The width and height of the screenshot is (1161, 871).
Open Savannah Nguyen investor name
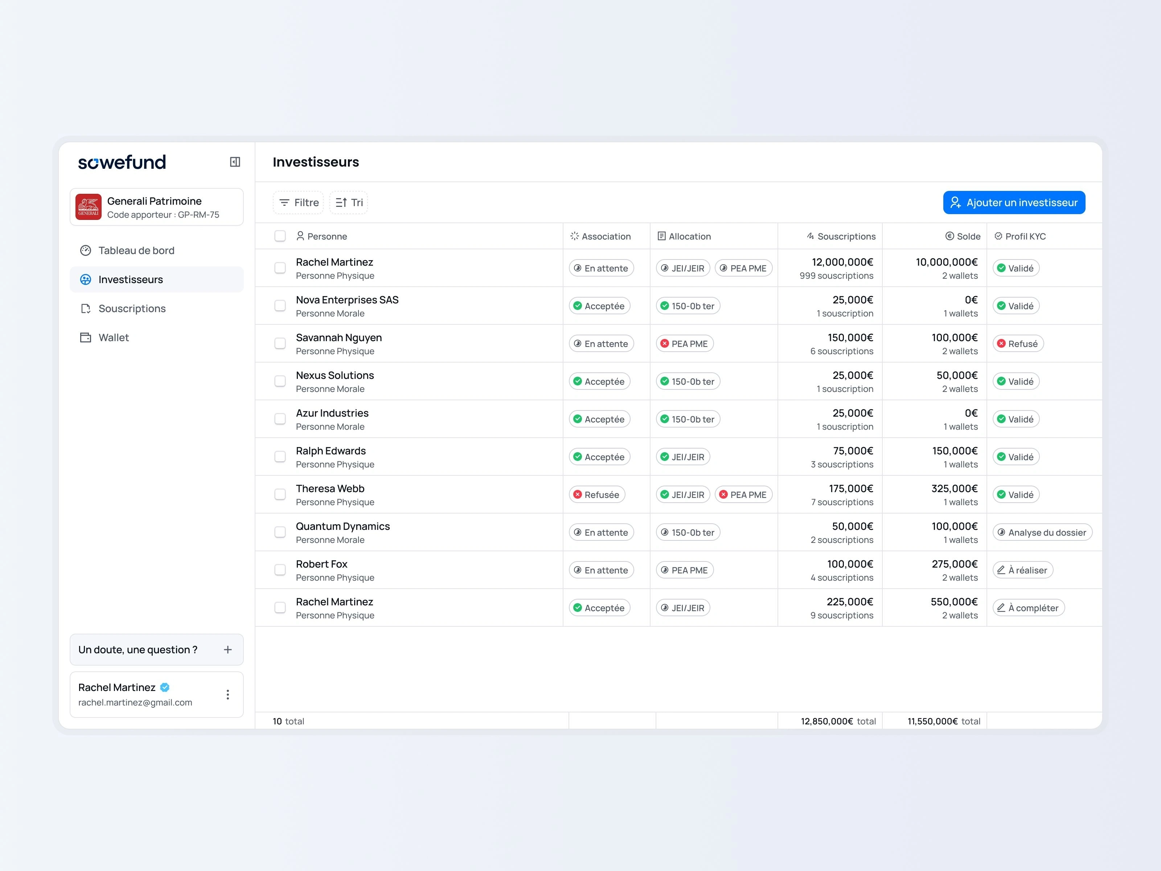(339, 338)
